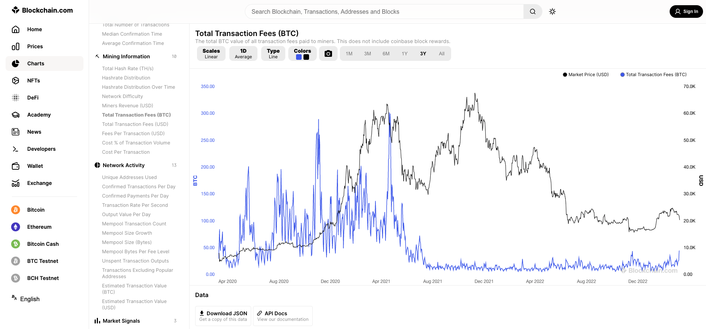This screenshot has height=329, width=706.
Task: Open Total Hash Rate (TH/s) chart
Action: [128, 68]
